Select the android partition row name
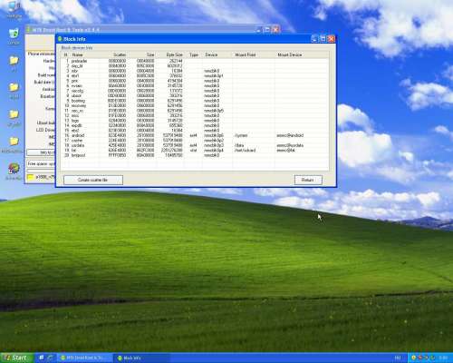The height and width of the screenshot is (363, 453). tap(78, 135)
